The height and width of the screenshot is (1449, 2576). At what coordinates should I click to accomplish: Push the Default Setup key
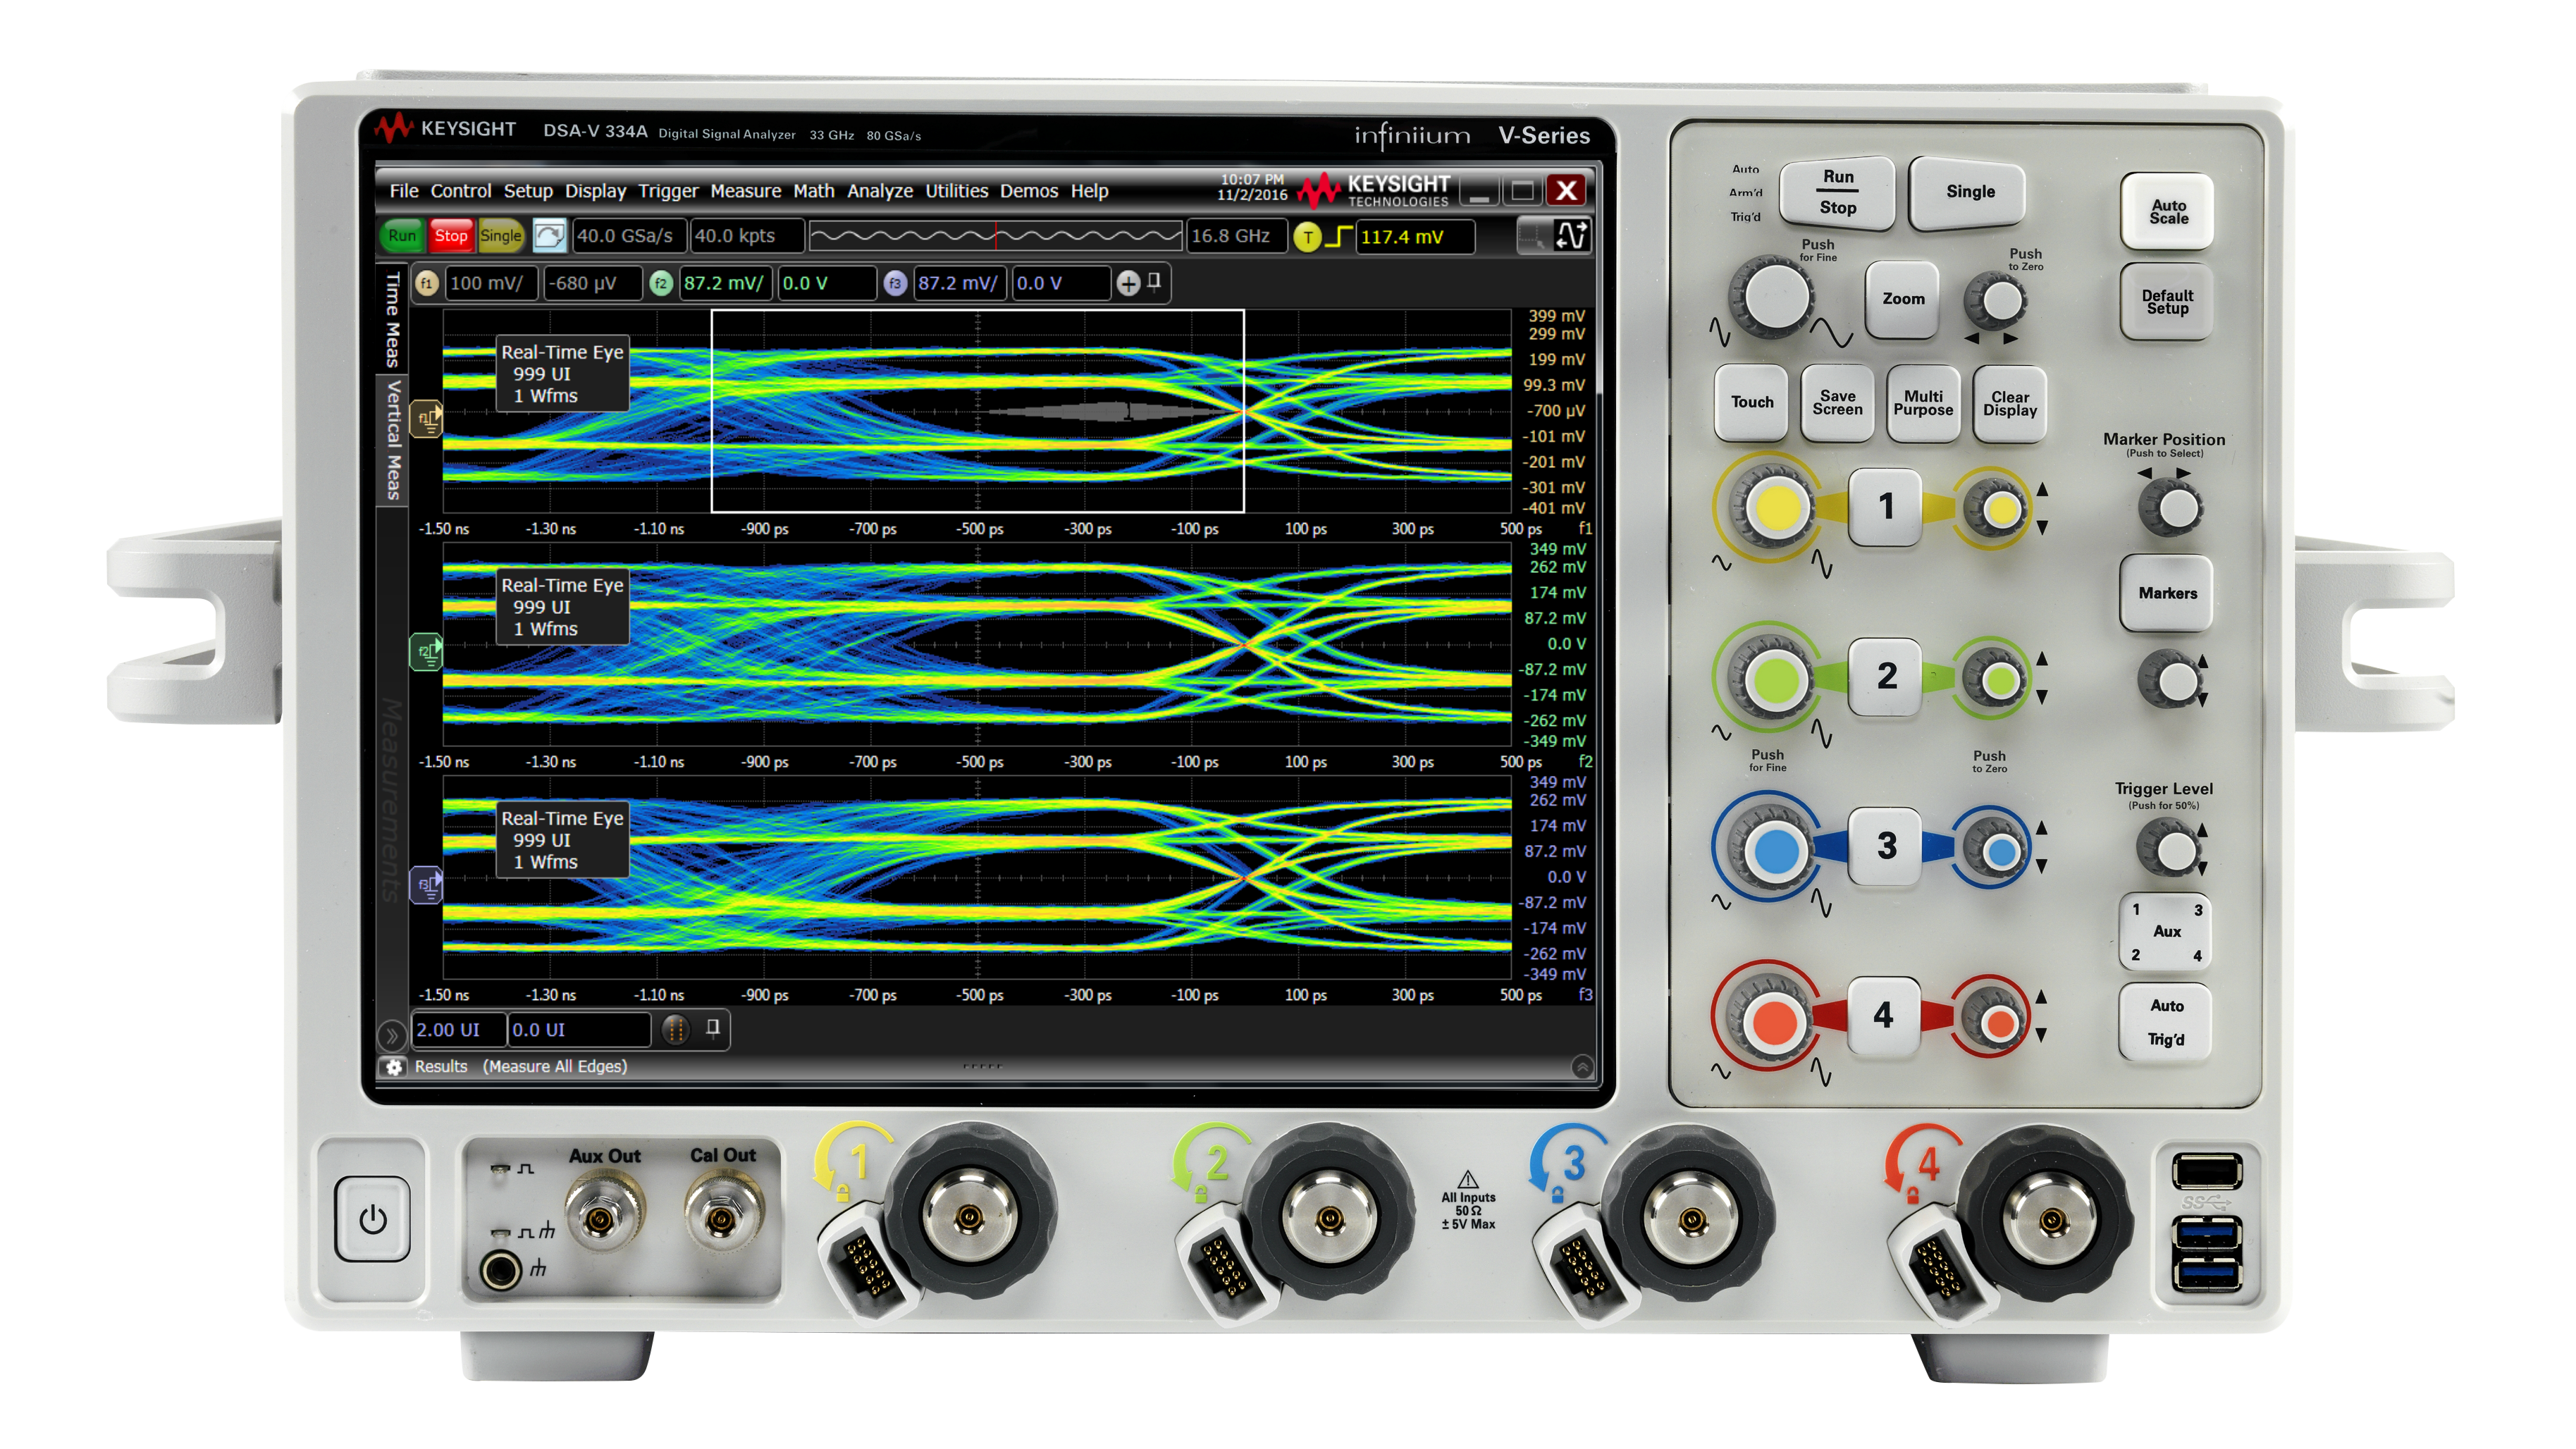click(2167, 302)
